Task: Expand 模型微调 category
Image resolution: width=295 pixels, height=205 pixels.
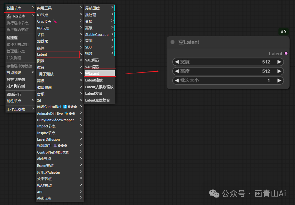Action: tap(59, 88)
